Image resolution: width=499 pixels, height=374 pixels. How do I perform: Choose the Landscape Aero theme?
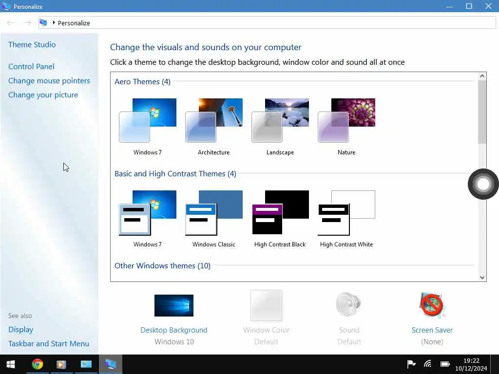pyautogui.click(x=280, y=127)
